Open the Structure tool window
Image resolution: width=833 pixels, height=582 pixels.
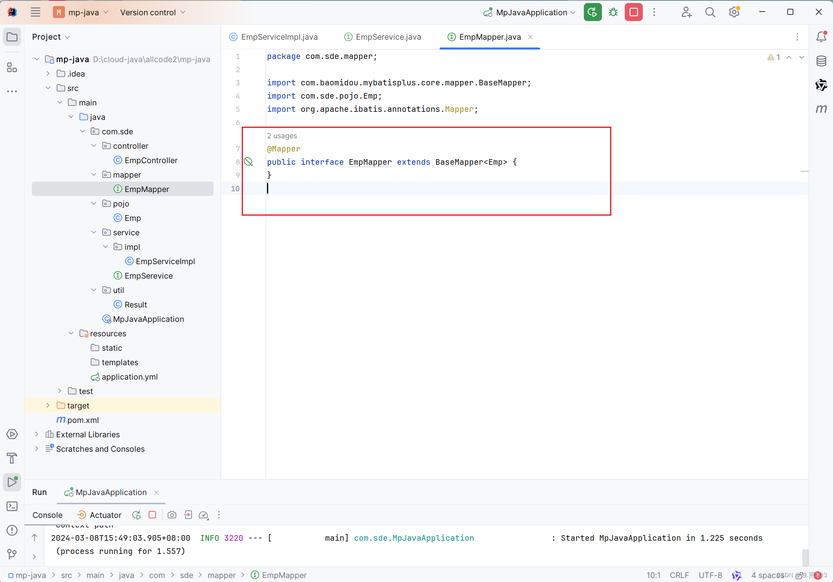[x=12, y=67]
